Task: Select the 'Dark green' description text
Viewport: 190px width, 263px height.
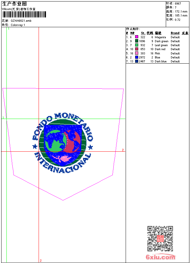Action: point(161,41)
